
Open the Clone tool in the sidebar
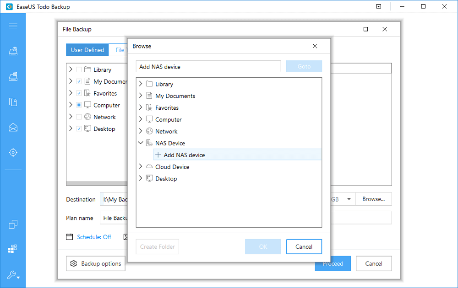click(x=13, y=224)
